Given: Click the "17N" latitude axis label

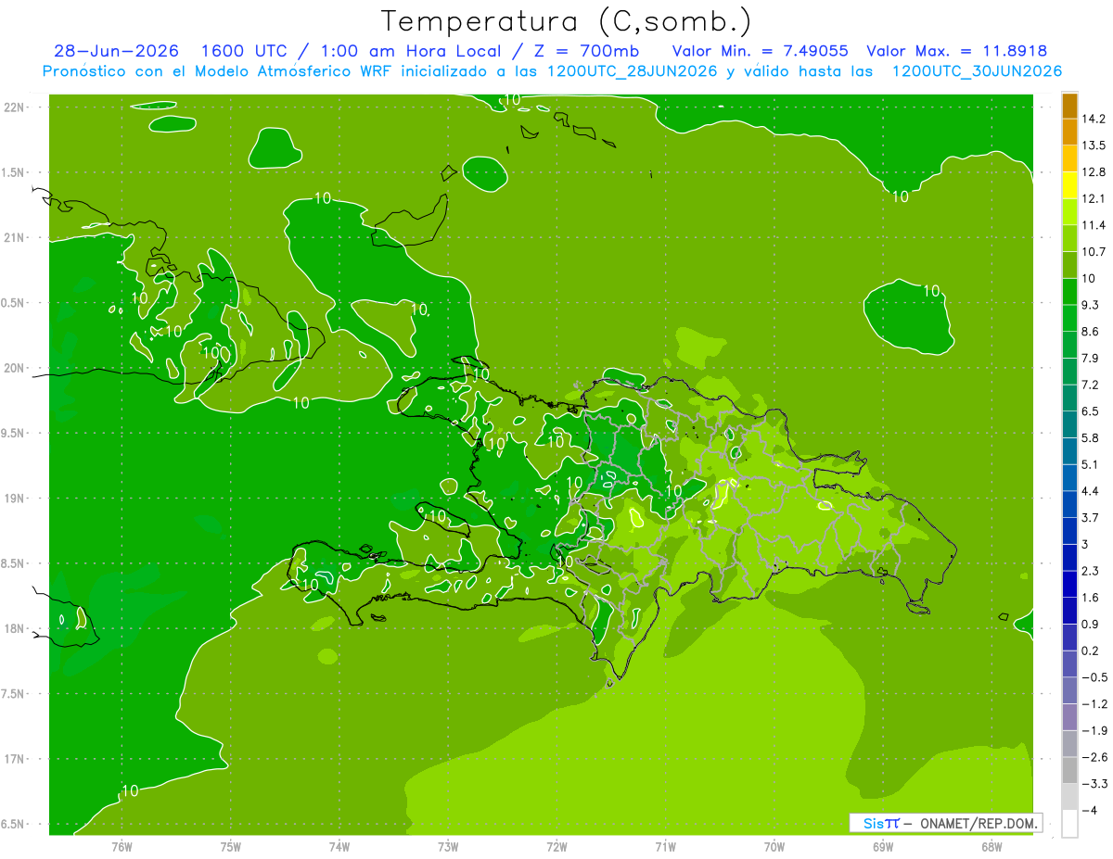Looking at the screenshot, I should pos(13,760).
